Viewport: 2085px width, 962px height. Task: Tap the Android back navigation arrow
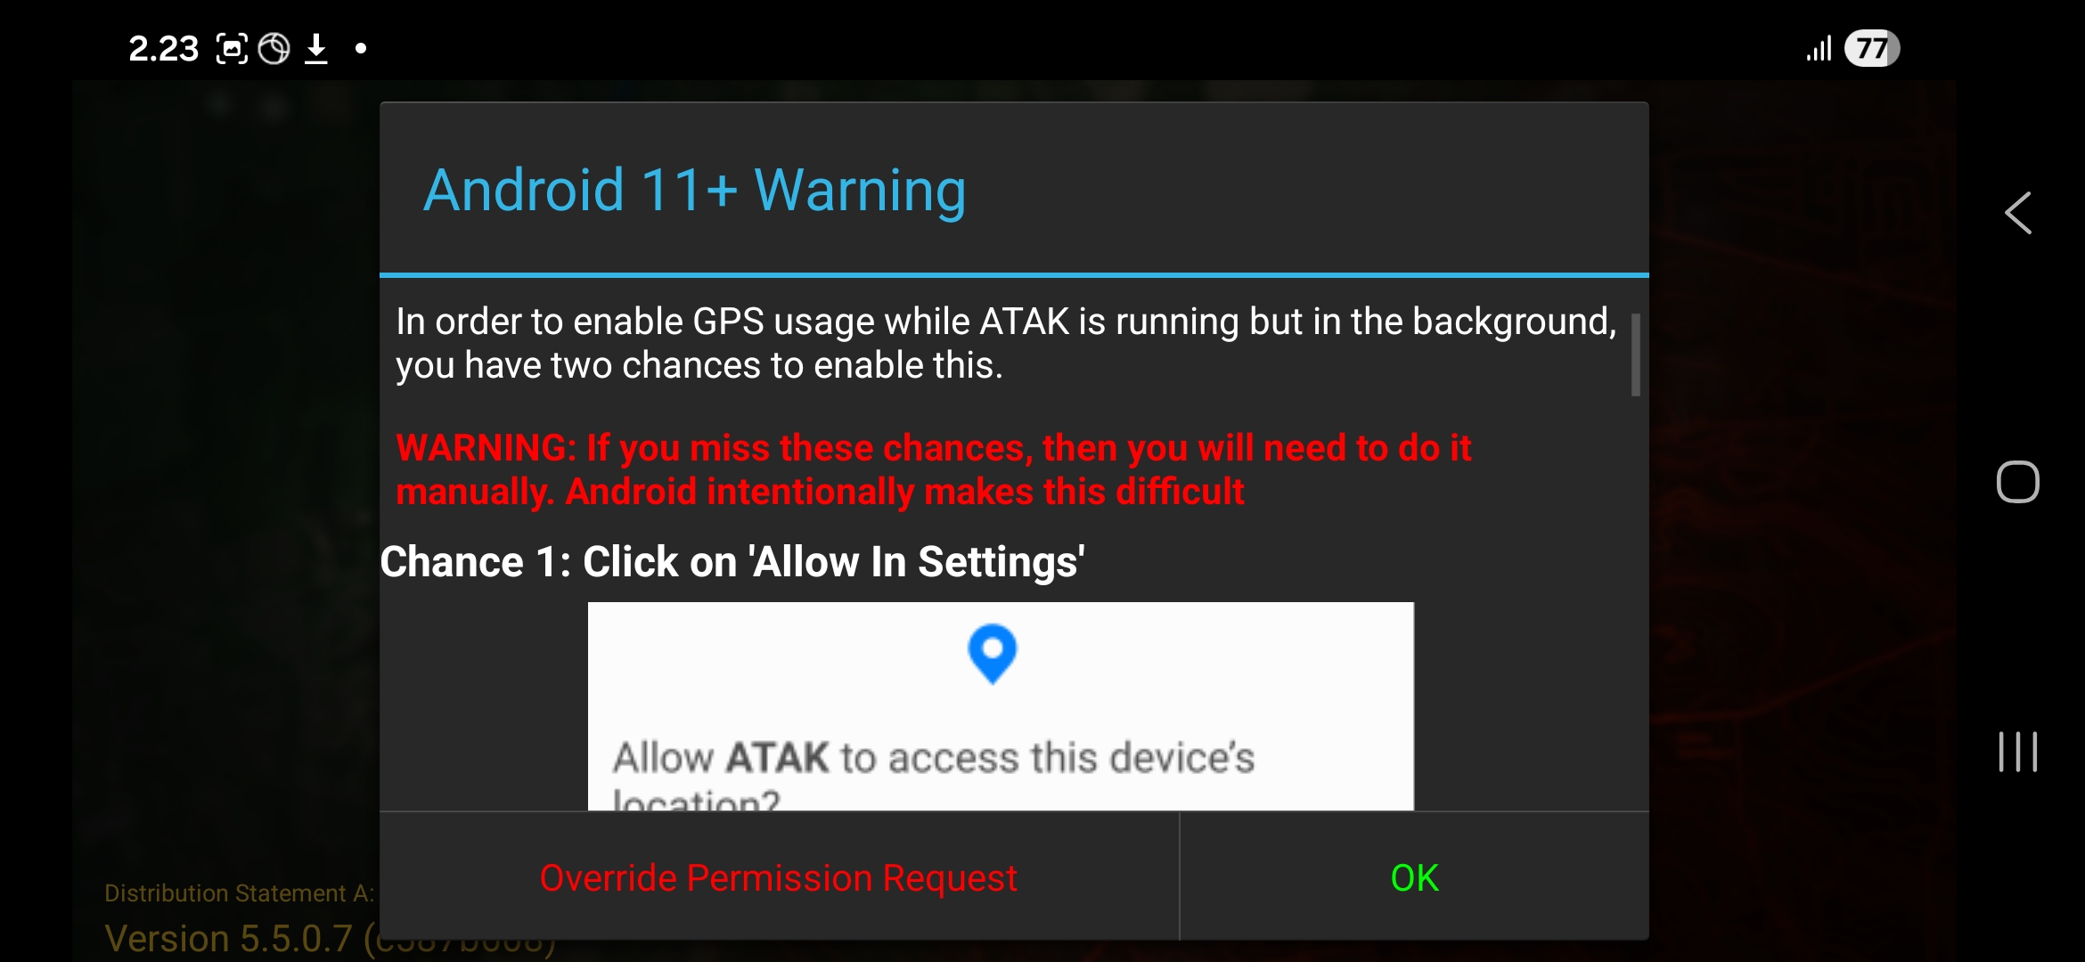click(2018, 213)
